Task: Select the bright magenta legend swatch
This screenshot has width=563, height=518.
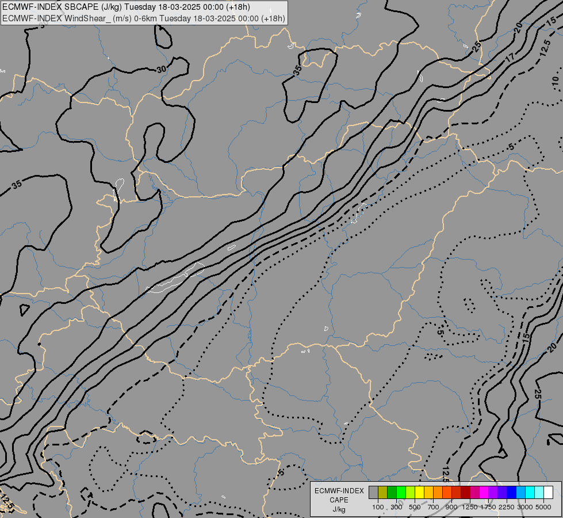Action: 484,492
